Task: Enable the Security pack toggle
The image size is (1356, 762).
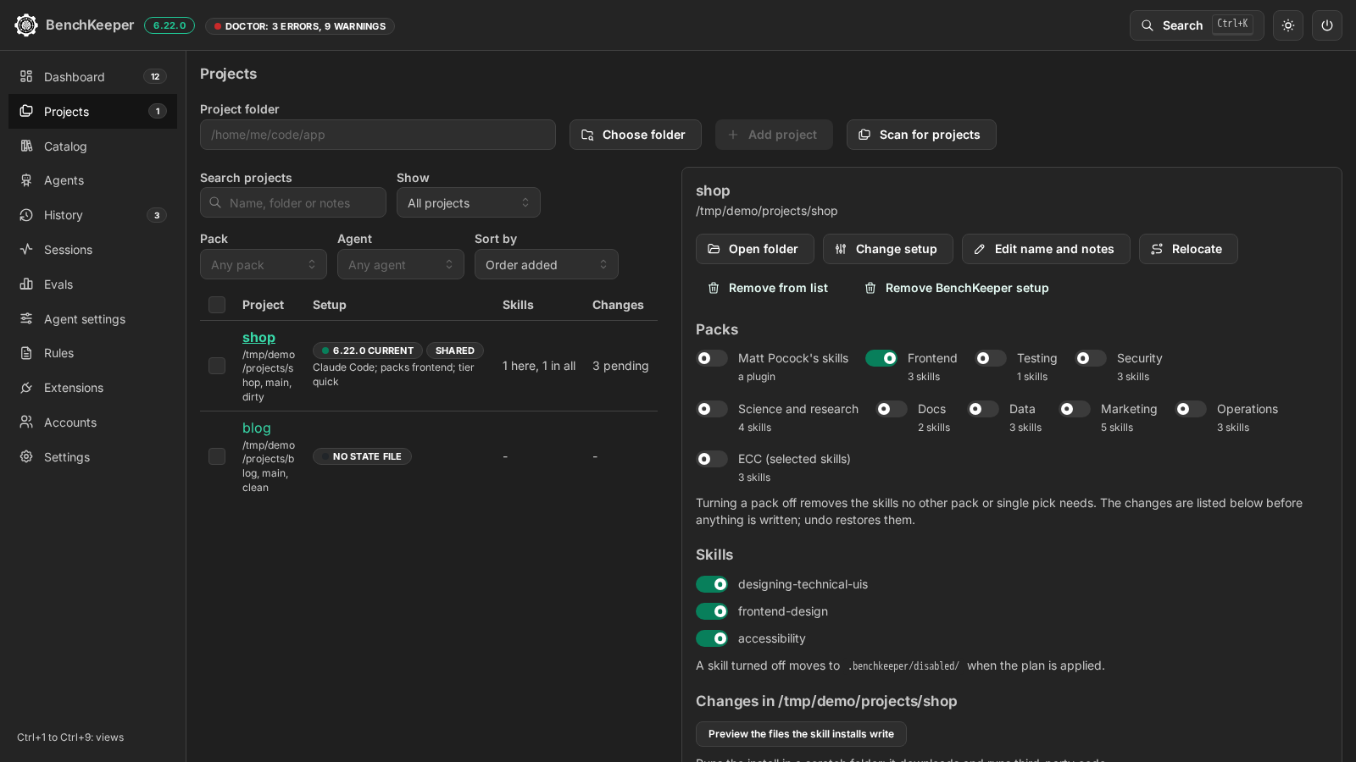Action: tap(1091, 358)
